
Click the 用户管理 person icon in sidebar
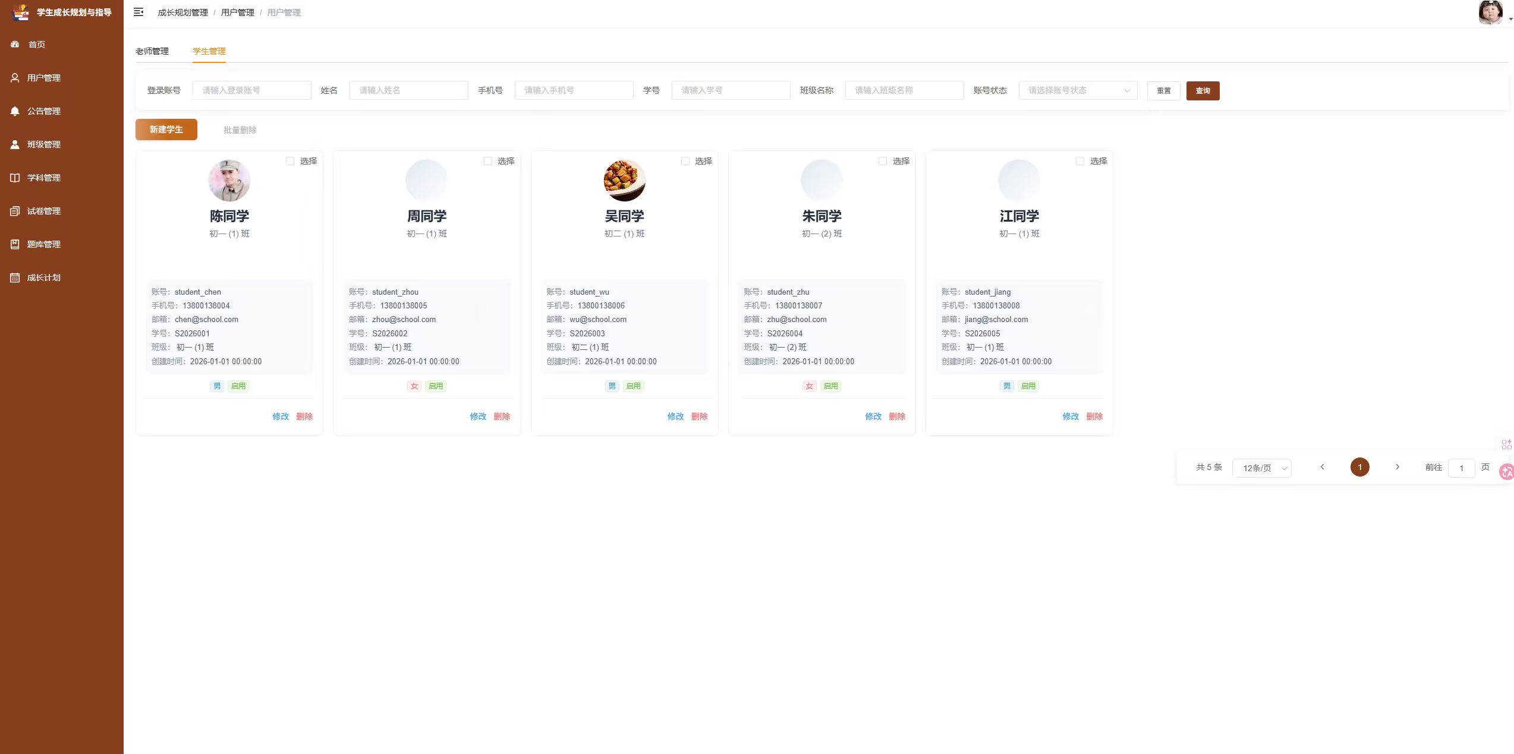tap(15, 78)
